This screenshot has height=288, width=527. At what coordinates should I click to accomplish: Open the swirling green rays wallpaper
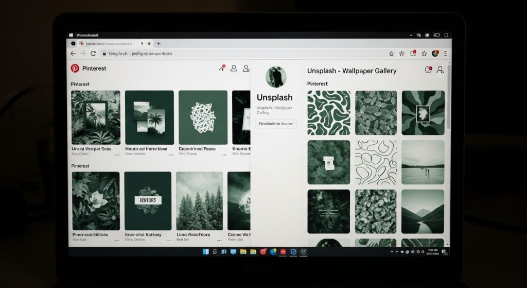(423, 113)
